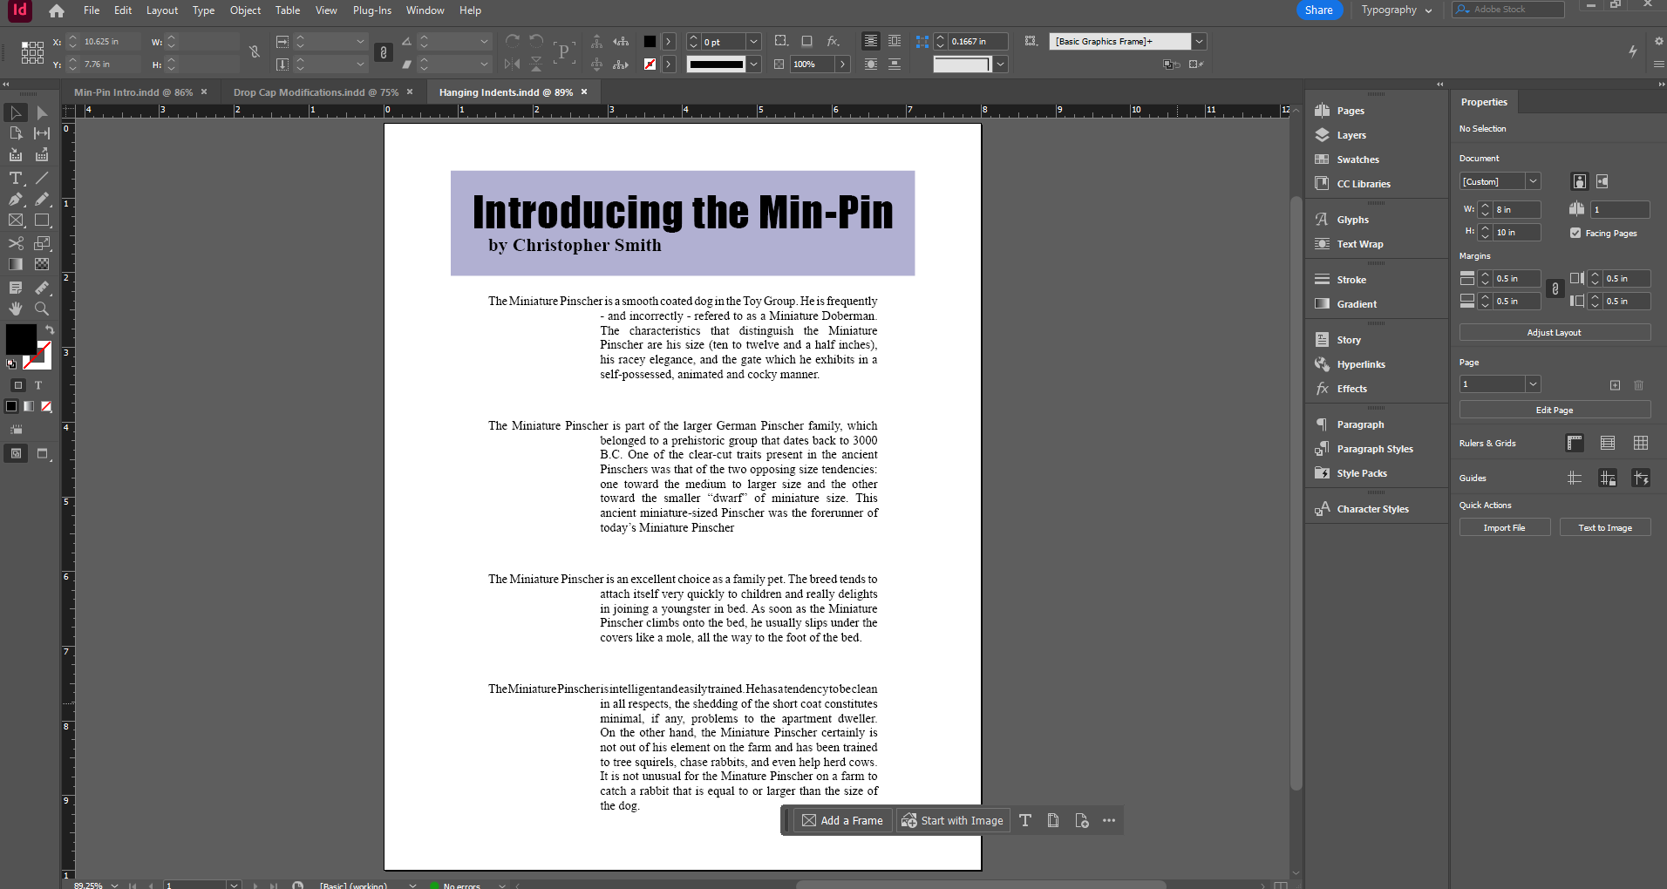The width and height of the screenshot is (1667, 889).
Task: Click the Adjust Layout button
Action: coord(1554,333)
